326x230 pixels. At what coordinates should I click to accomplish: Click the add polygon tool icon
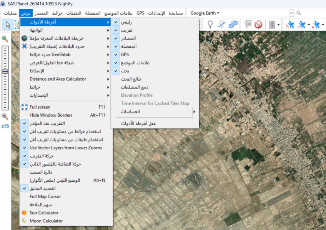click(233, 25)
